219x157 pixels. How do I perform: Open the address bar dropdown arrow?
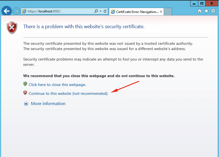(100, 11)
